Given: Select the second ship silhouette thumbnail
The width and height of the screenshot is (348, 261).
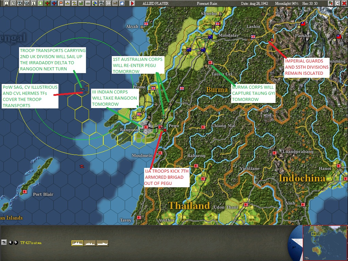Looking at the screenshot, I should click(90, 243).
